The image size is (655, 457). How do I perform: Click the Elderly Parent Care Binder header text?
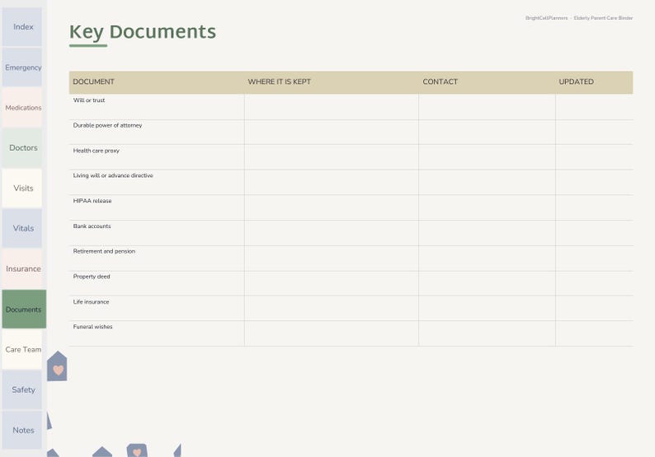click(x=603, y=18)
